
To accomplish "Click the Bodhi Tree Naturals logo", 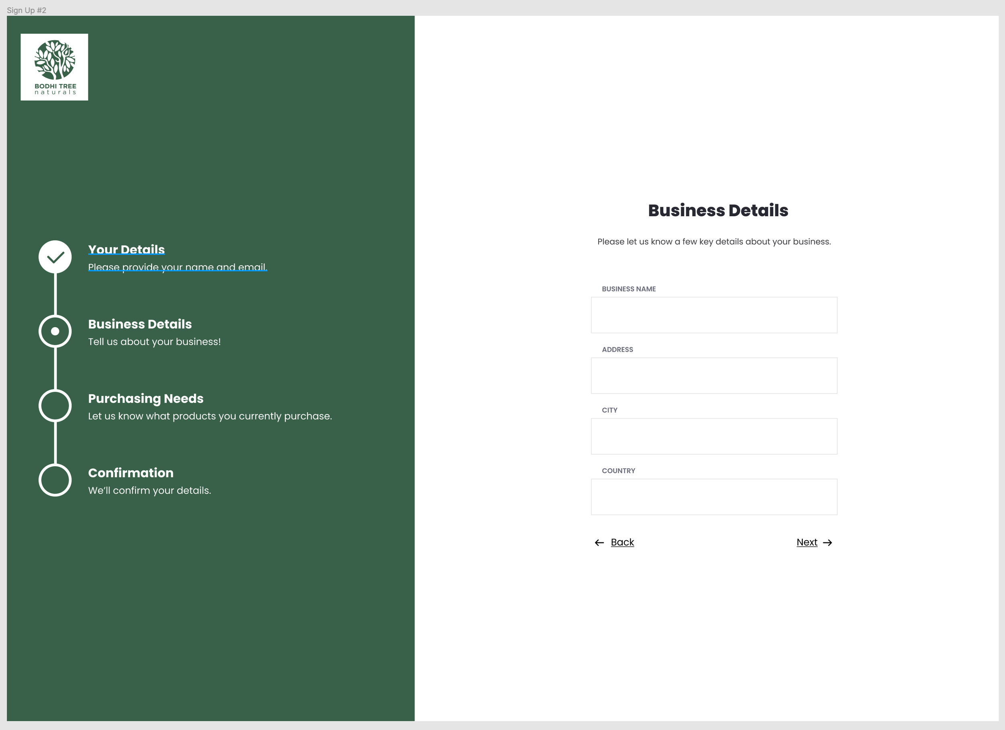I will [54, 67].
